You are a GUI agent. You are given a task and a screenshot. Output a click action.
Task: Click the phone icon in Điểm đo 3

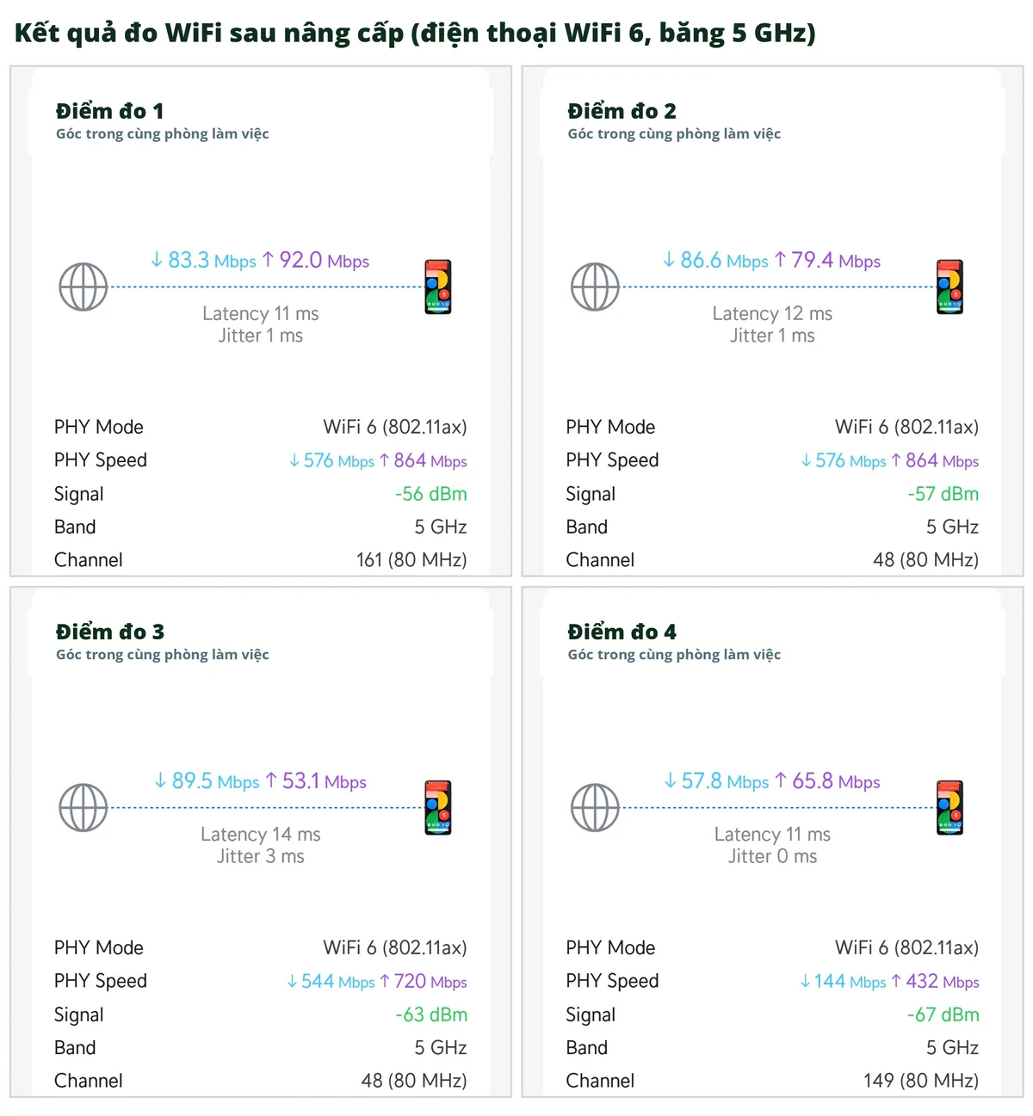pyautogui.click(x=438, y=807)
